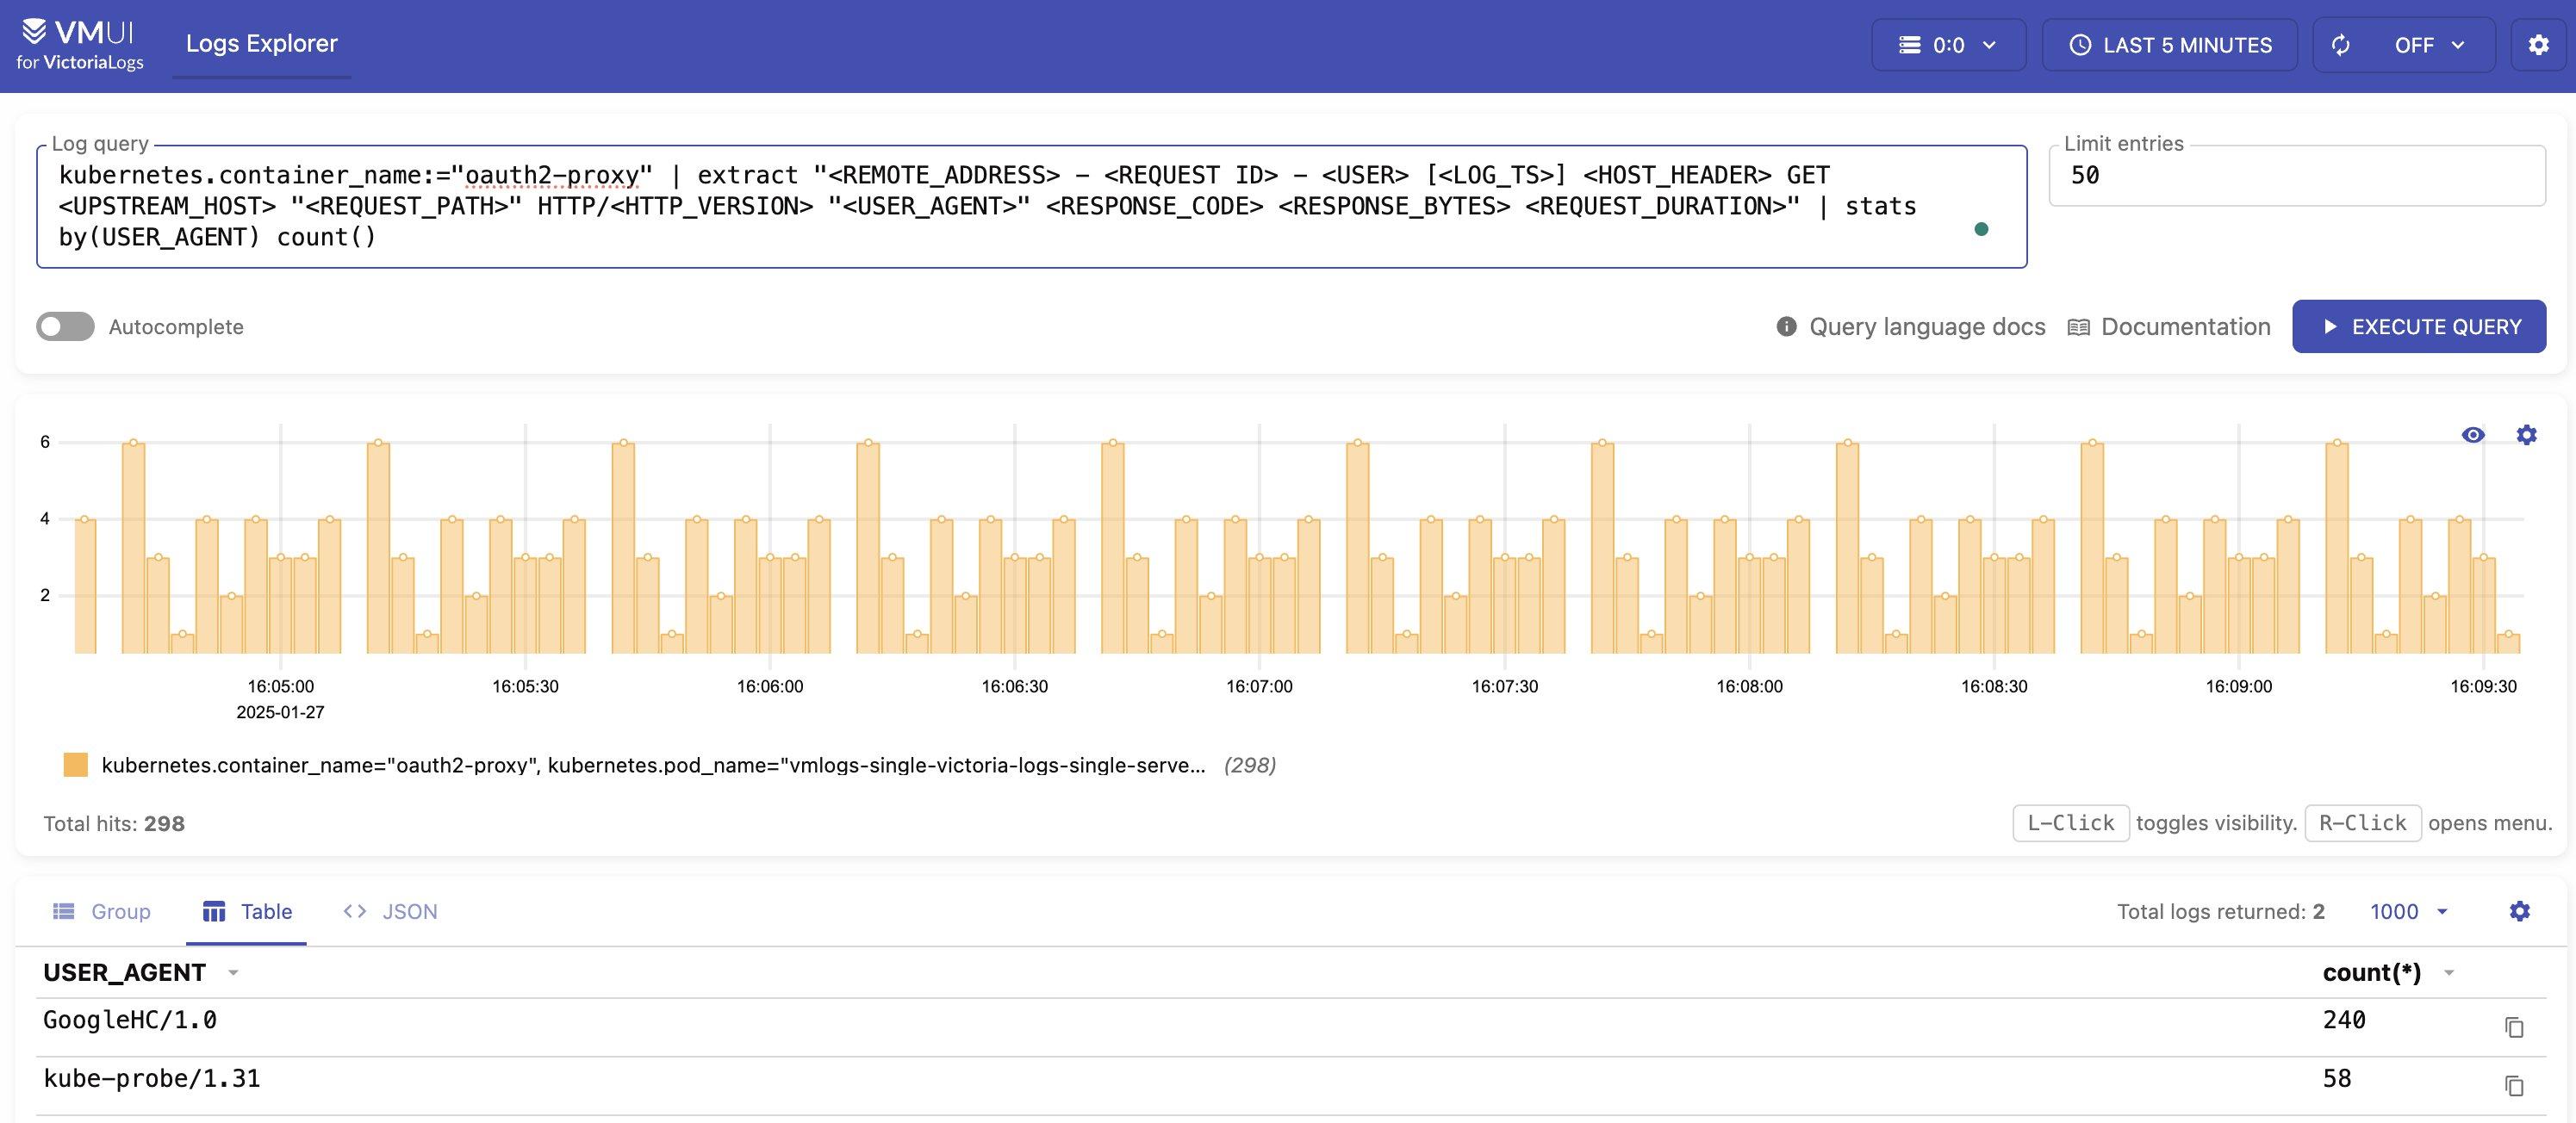This screenshot has height=1123, width=2576.
Task: Click the 16:09:30 chart time label
Action: [x=2483, y=686]
